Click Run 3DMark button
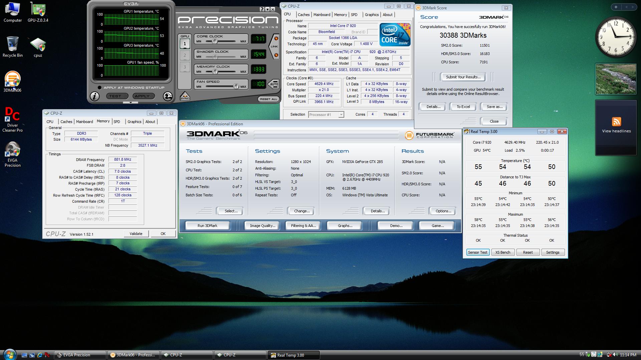This screenshot has height=360, width=641. (207, 226)
